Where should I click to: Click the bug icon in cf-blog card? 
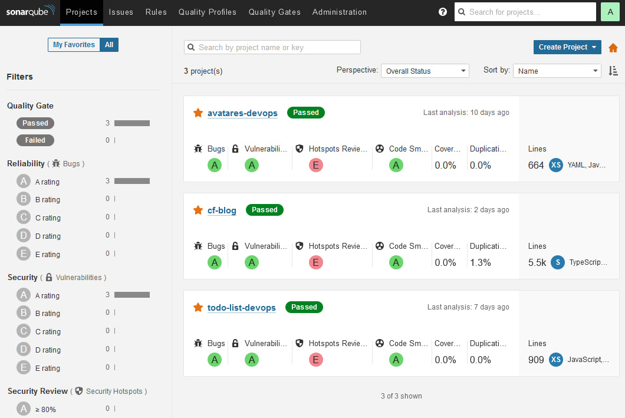tap(198, 246)
